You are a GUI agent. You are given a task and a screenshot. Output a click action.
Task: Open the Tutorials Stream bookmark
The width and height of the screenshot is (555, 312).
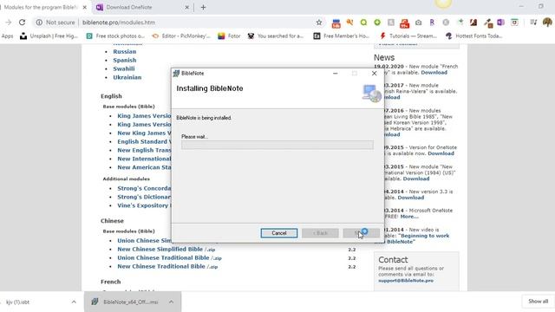pyautogui.click(x=408, y=36)
